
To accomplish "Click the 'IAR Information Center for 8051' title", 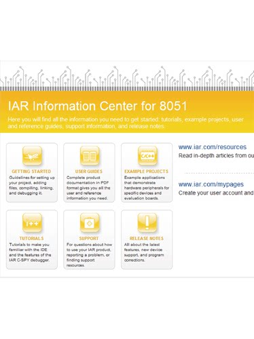I will pos(98,106).
